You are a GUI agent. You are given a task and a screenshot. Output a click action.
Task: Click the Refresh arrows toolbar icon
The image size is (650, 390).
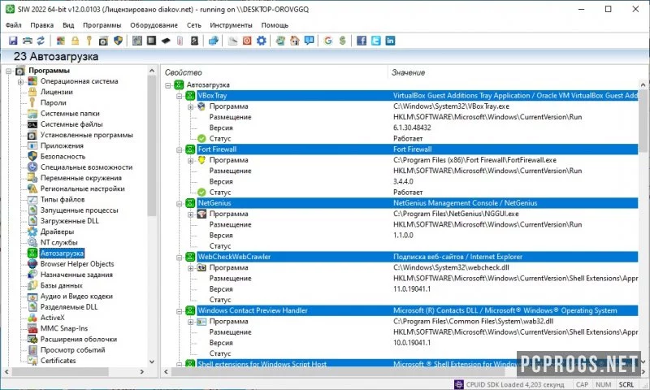click(41, 41)
